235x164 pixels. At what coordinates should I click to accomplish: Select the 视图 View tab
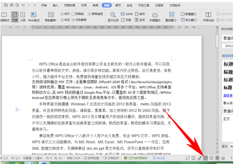point(107,5)
